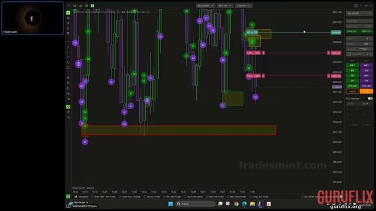
Task: Click the upper Sell LMT order label
Action: (253, 53)
